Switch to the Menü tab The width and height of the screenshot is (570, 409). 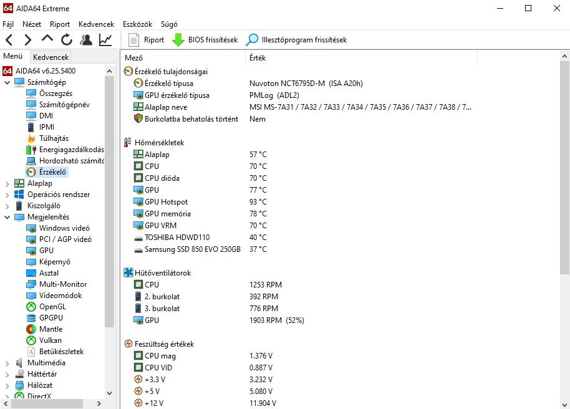coord(12,56)
